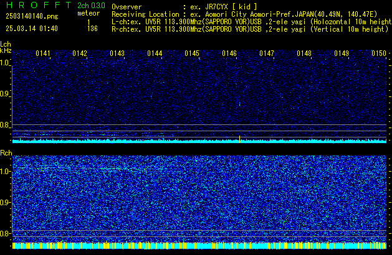
Task: Select the meteor count value 136
Action: point(92,29)
